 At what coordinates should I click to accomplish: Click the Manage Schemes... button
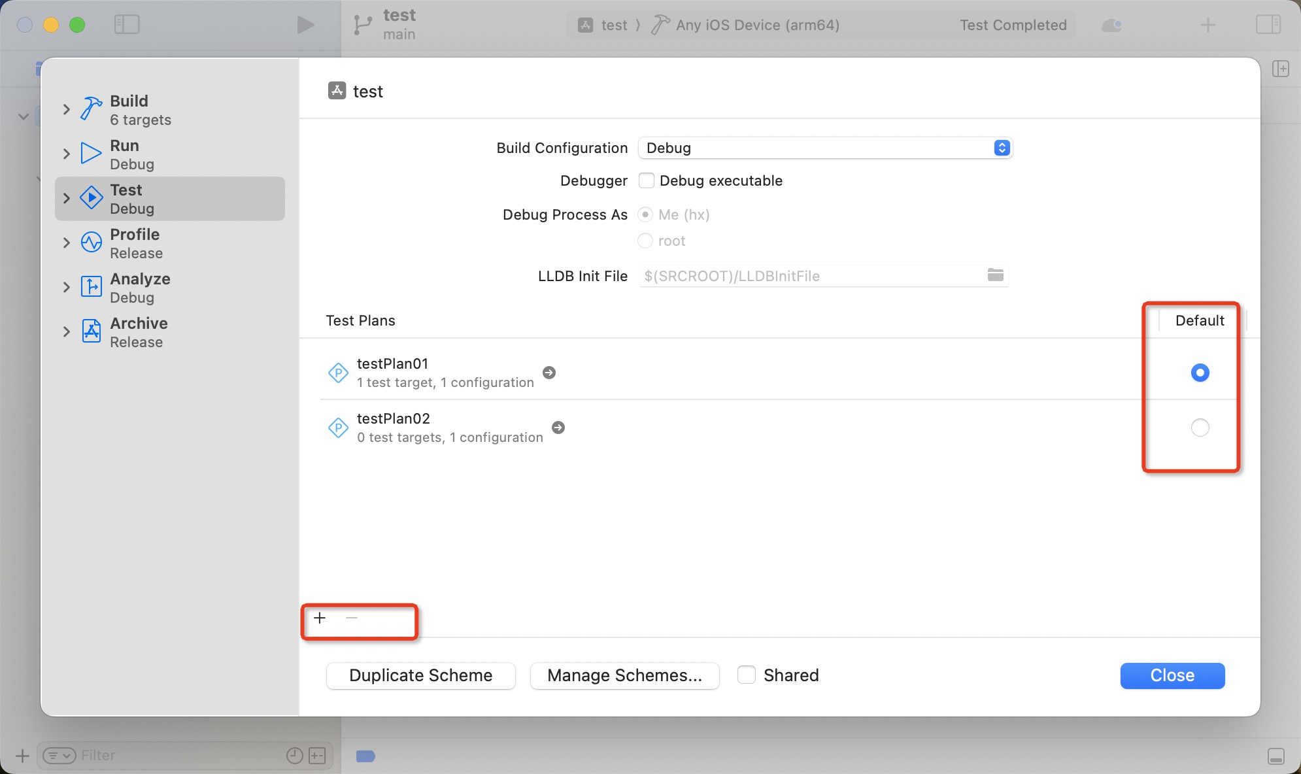(x=624, y=675)
